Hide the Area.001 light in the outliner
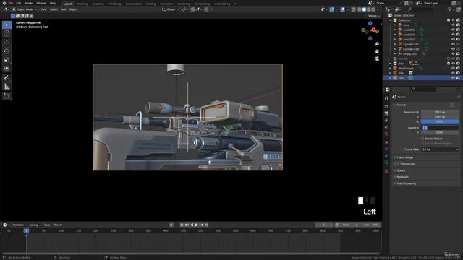 453,30
